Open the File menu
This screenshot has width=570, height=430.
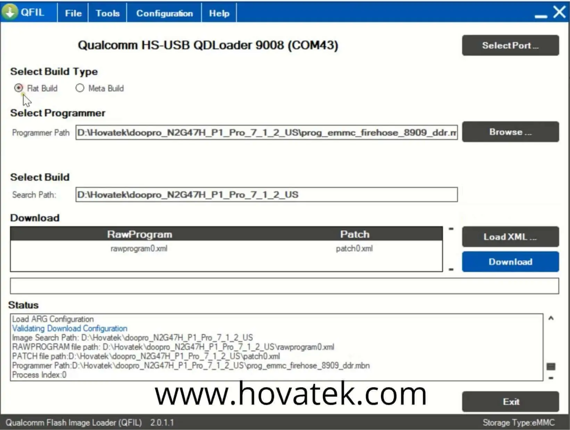(73, 13)
